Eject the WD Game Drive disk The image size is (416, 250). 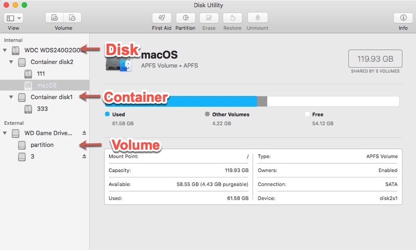84,133
